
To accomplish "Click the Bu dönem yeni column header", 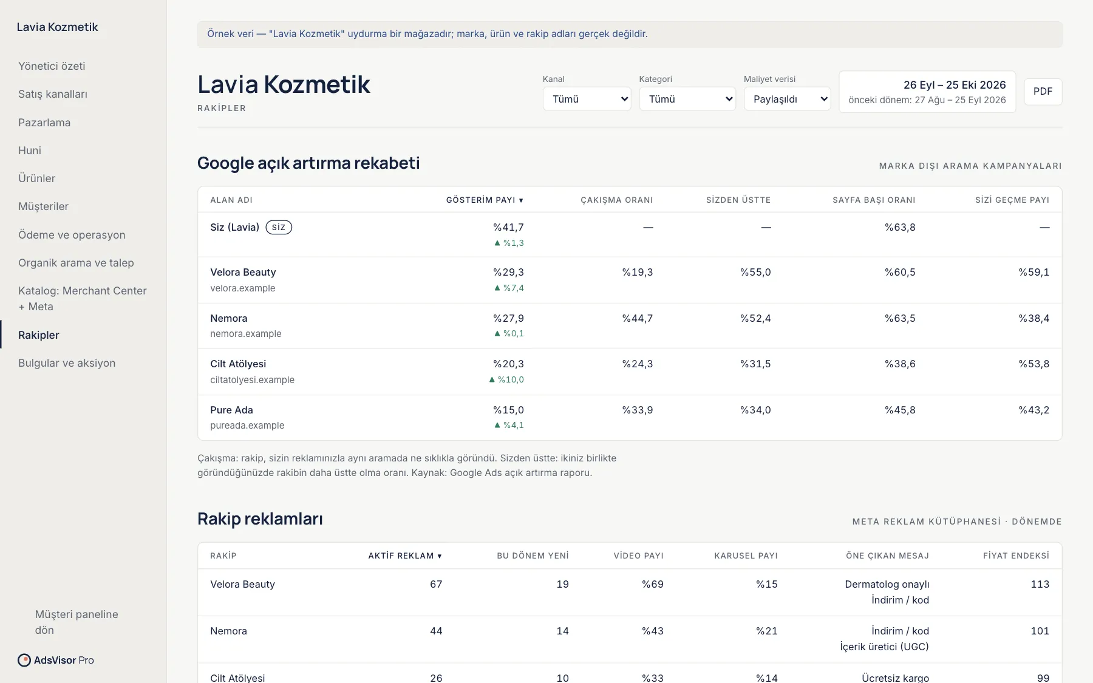I will (x=533, y=556).
